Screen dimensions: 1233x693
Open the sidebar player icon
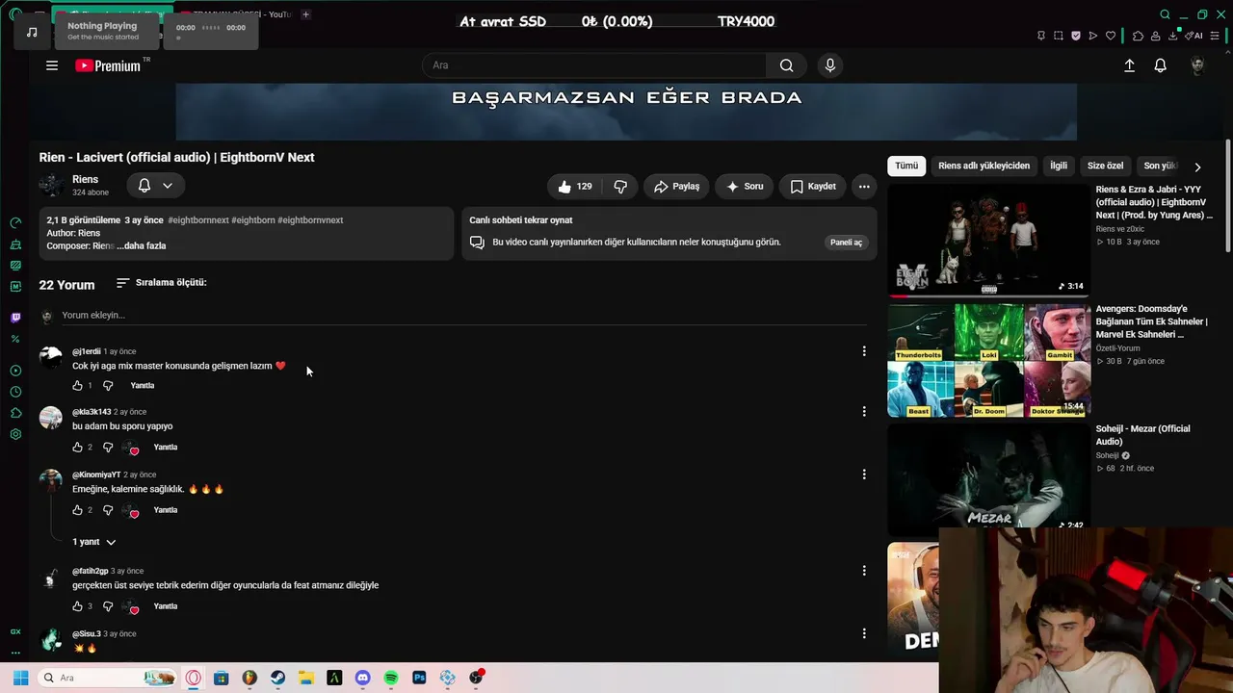coord(15,371)
